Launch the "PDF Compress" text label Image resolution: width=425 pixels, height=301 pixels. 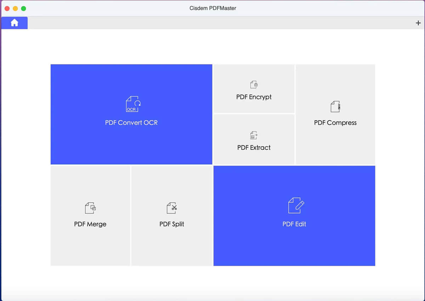coord(335,123)
